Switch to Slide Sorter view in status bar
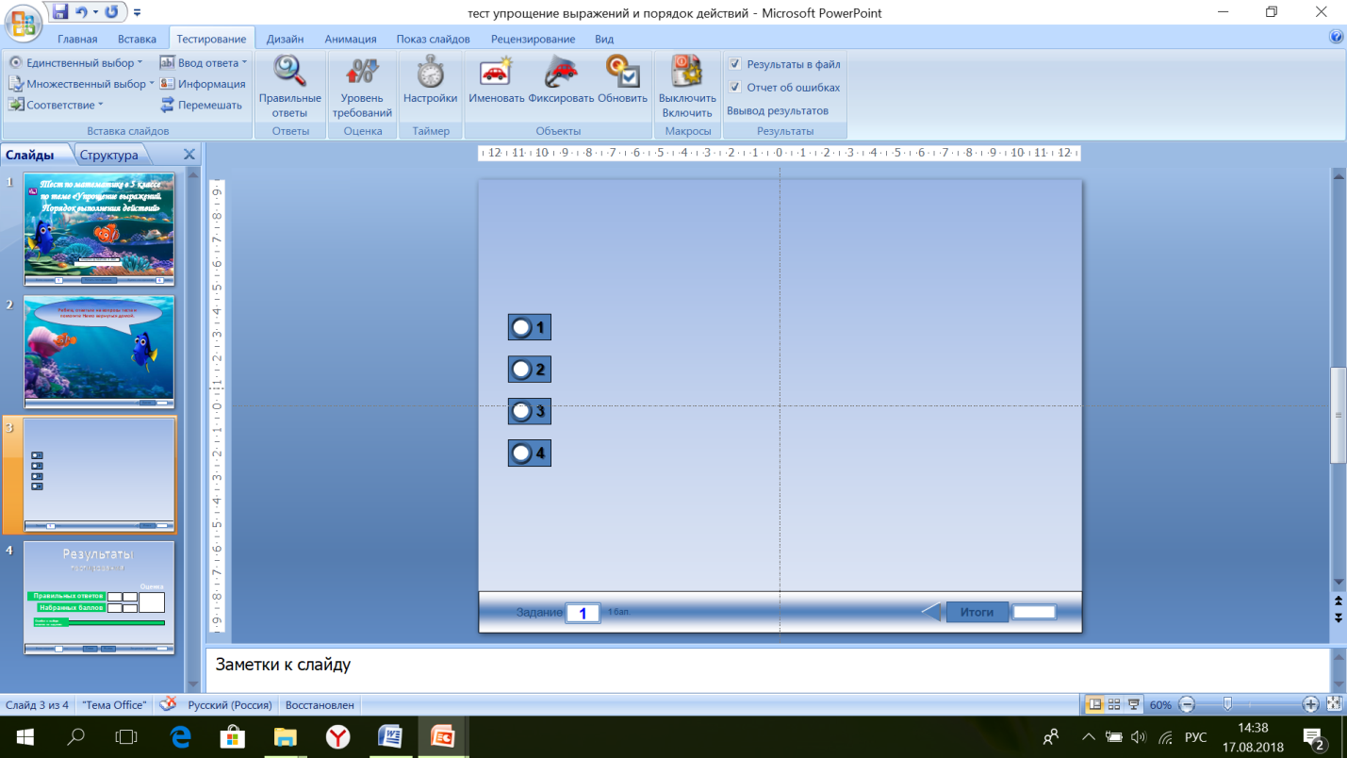 pyautogui.click(x=1114, y=704)
